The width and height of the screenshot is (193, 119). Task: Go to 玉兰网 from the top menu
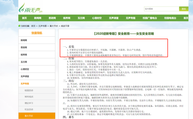tap(81, 18)
